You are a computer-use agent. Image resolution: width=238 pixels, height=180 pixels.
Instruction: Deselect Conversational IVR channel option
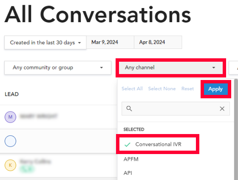tap(158, 144)
